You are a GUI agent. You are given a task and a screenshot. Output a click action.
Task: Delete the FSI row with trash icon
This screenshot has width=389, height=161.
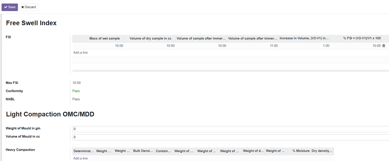(384, 46)
